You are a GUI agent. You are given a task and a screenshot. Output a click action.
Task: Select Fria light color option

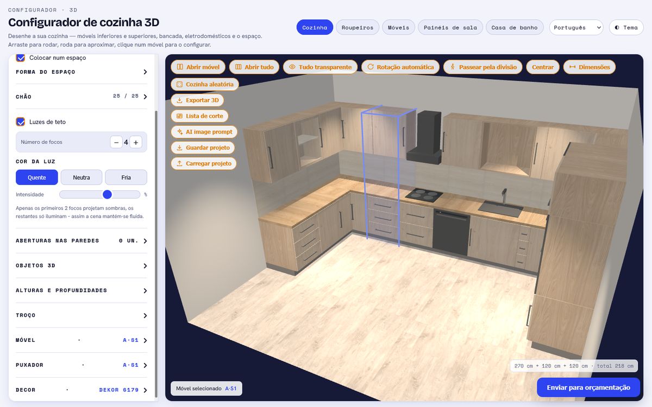126,177
